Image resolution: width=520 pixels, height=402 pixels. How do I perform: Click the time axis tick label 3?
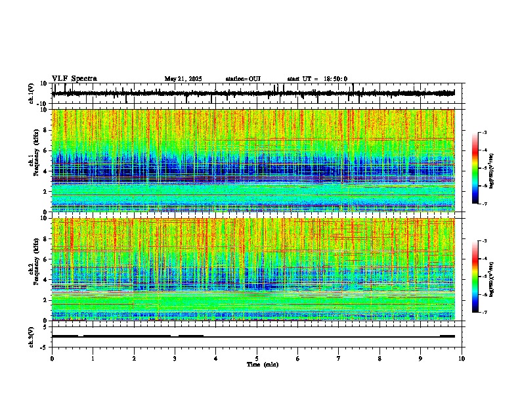click(x=175, y=359)
